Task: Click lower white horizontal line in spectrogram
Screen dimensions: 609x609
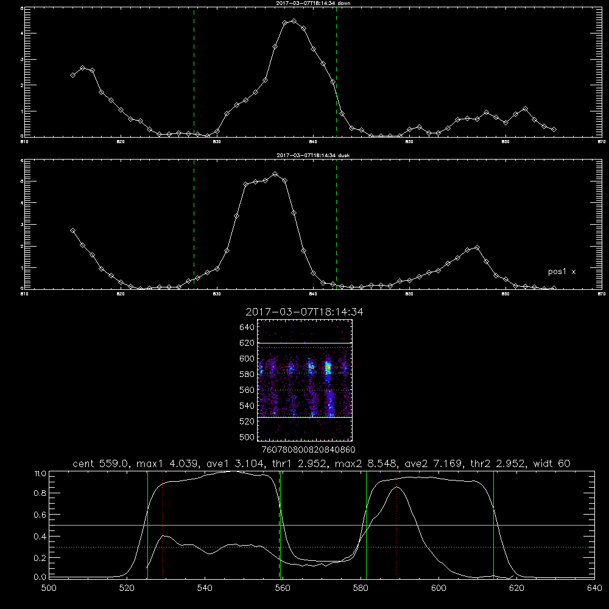Action: coord(305,417)
